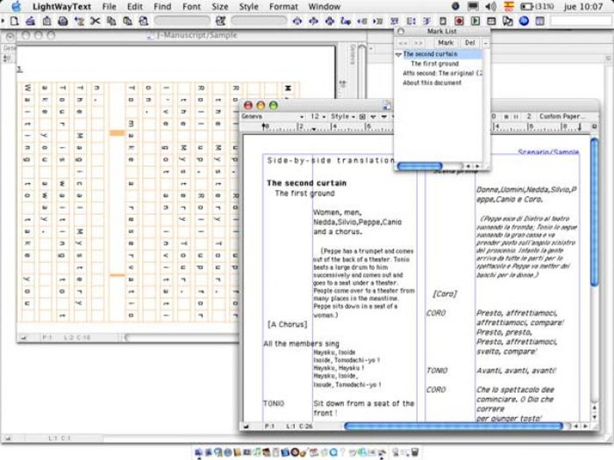
Task: Click the scissors Cut icon
Action: tap(95, 21)
